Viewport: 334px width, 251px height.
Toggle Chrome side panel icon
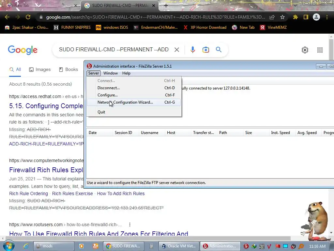[x=306, y=17]
